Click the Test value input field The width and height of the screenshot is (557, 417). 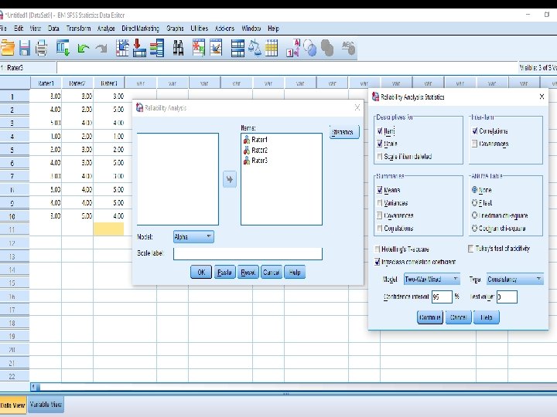point(507,297)
